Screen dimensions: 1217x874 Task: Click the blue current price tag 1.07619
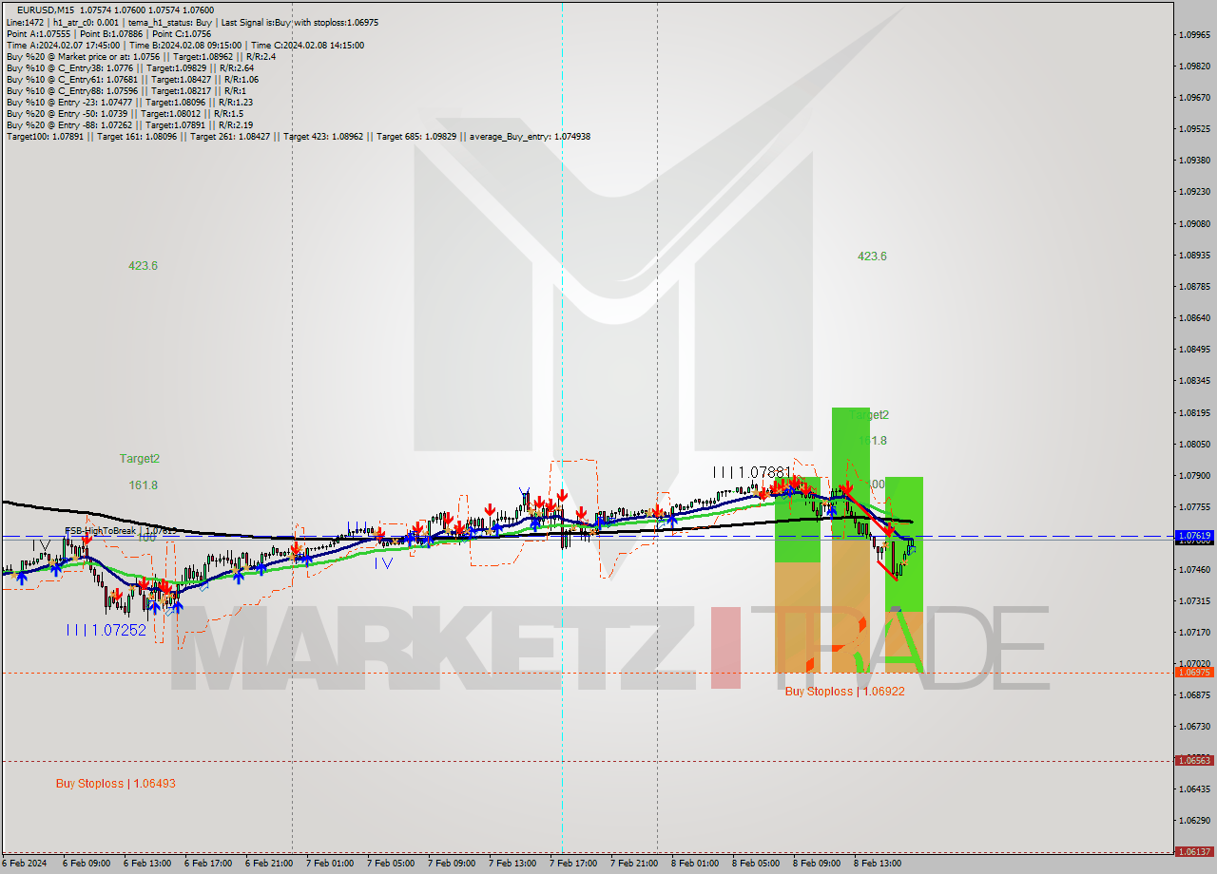1194,536
